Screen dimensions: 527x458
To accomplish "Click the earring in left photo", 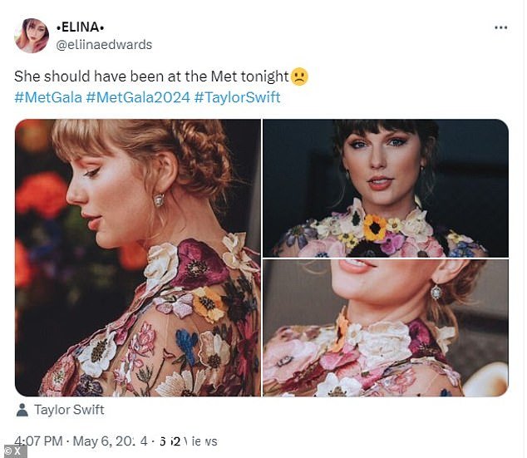I will (x=159, y=200).
